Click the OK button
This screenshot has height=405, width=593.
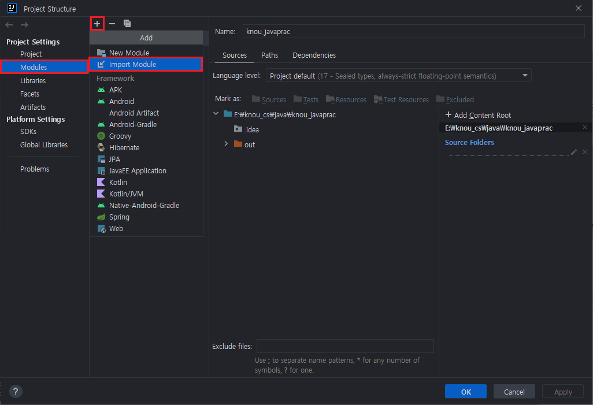pos(466,391)
